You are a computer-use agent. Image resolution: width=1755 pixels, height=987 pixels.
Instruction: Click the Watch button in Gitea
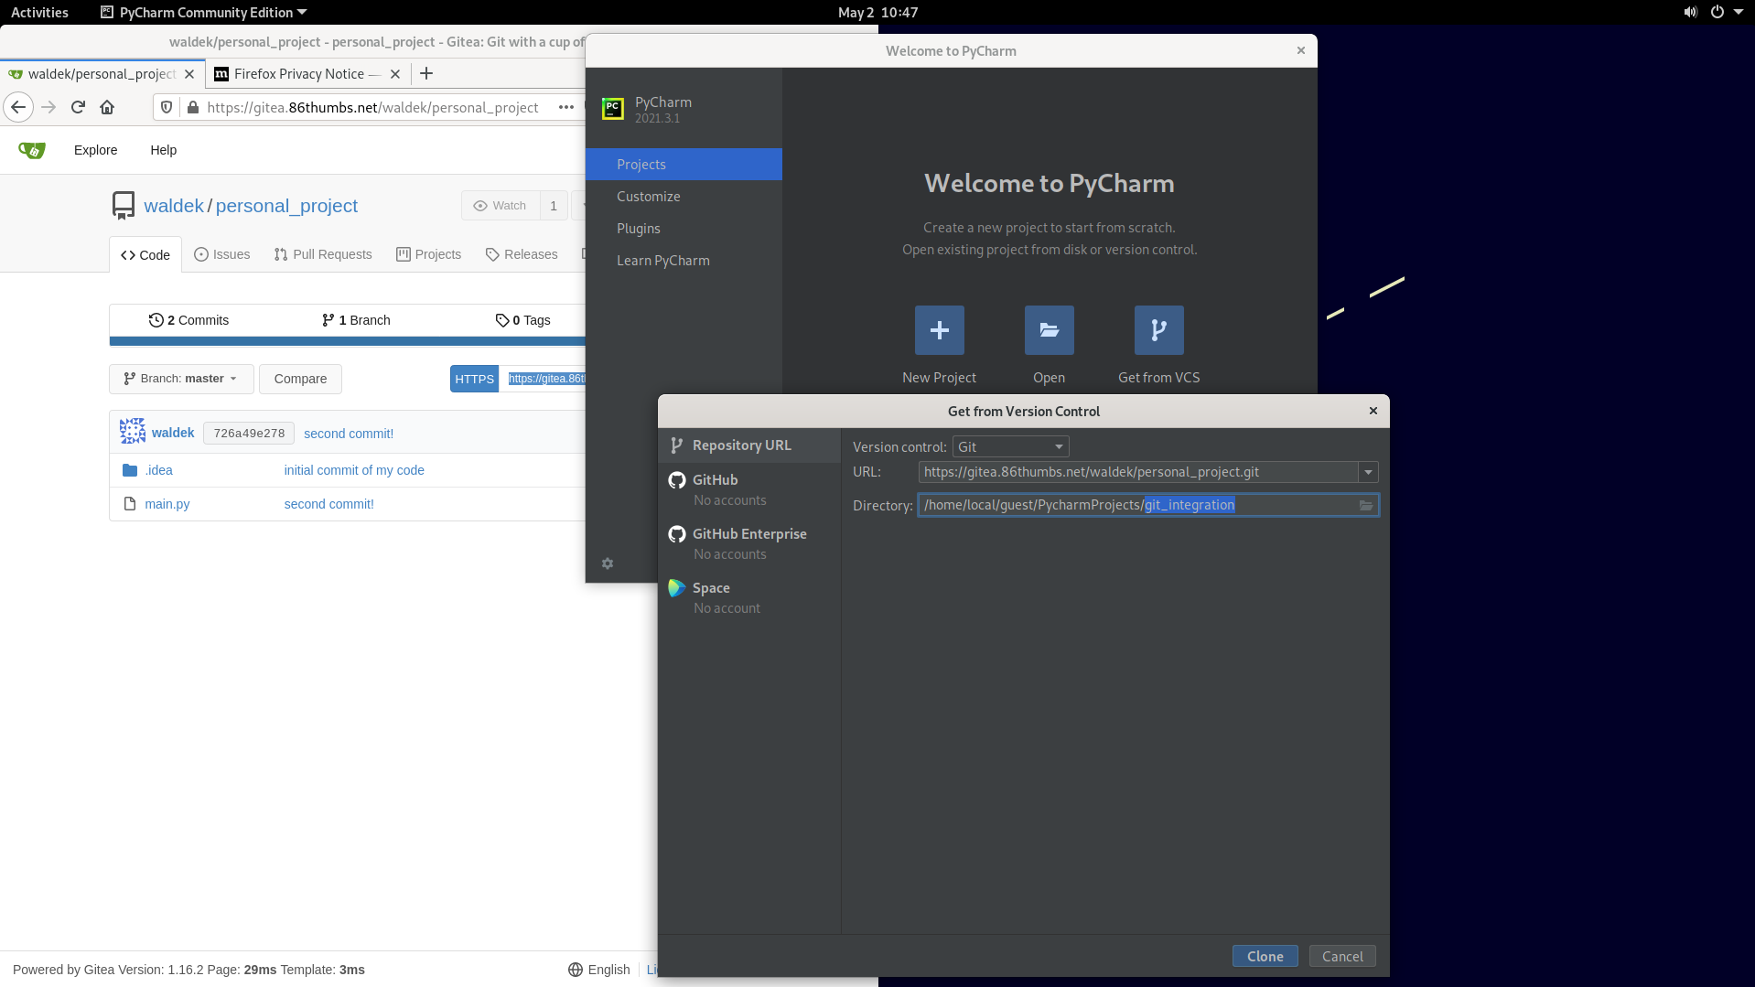(x=501, y=206)
